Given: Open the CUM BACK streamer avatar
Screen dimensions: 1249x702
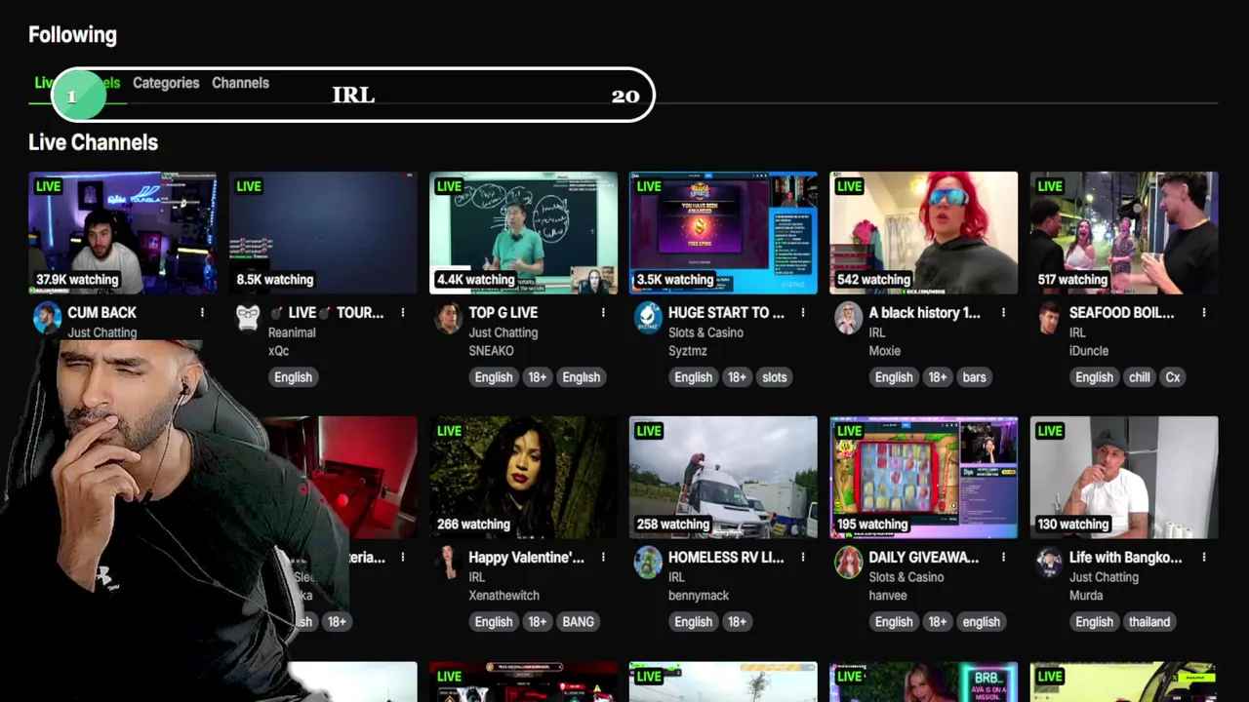Looking at the screenshot, I should click(x=47, y=318).
